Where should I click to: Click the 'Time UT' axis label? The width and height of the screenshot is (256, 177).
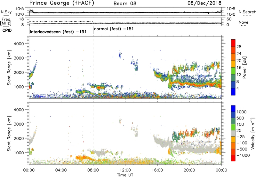click(x=125, y=175)
